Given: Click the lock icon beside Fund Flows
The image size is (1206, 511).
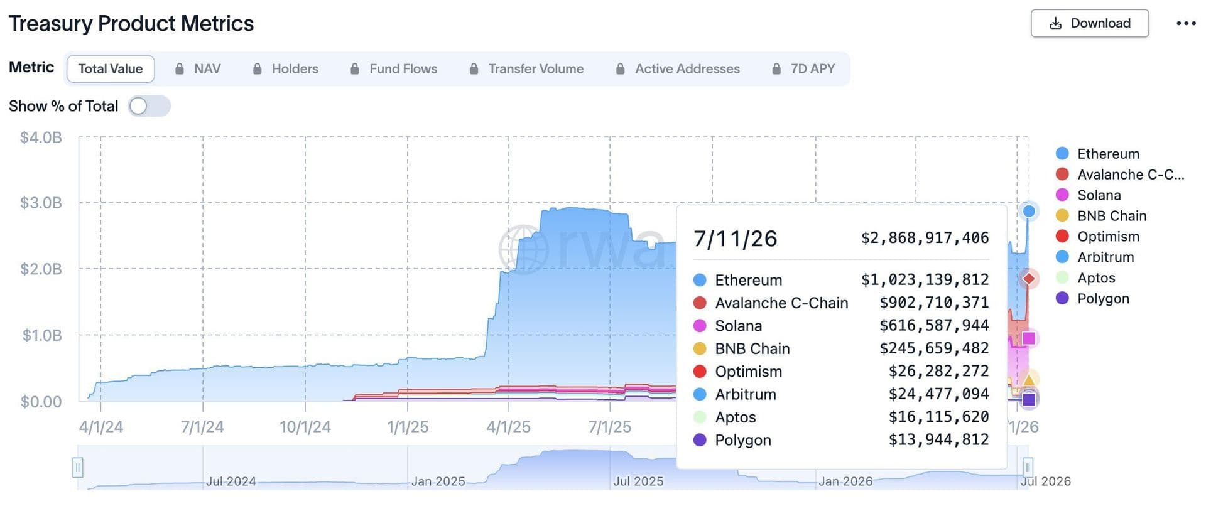Looking at the screenshot, I should click(355, 69).
